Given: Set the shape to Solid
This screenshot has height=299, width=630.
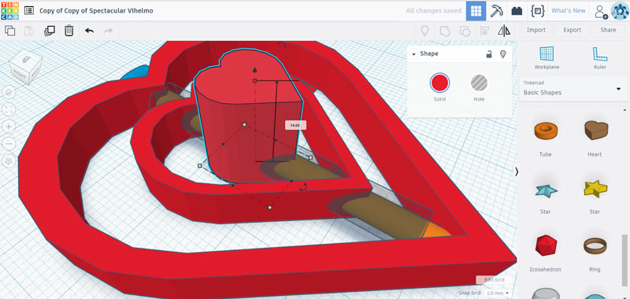Looking at the screenshot, I should point(439,83).
